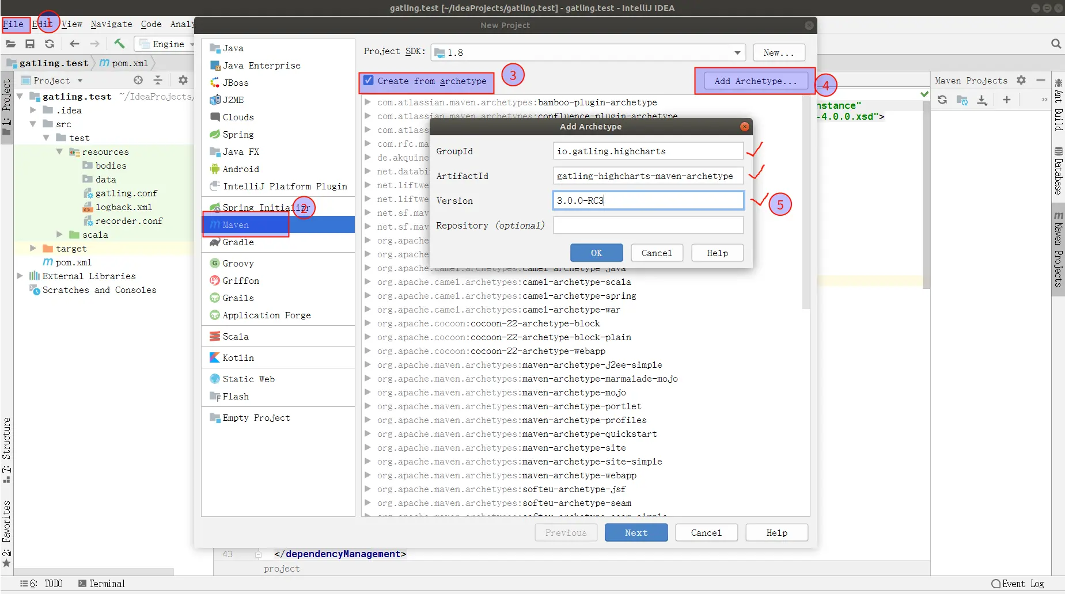Viewport: 1065px width, 594px height.
Task: Click the Maven download sources icon
Action: pos(982,100)
